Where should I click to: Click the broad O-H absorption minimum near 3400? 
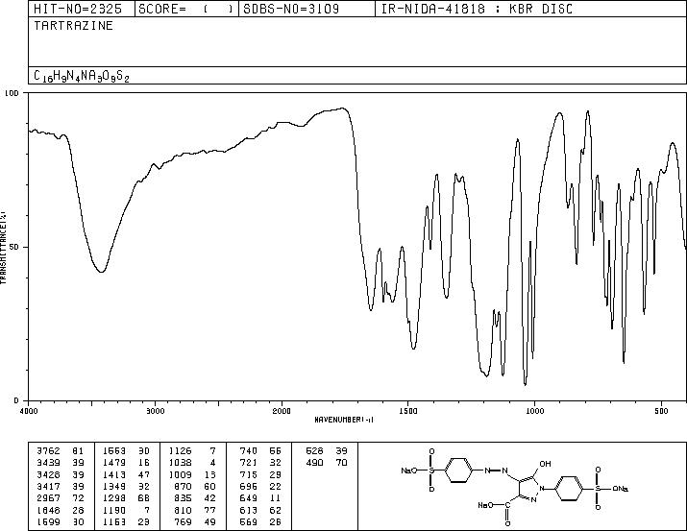[x=101, y=272]
